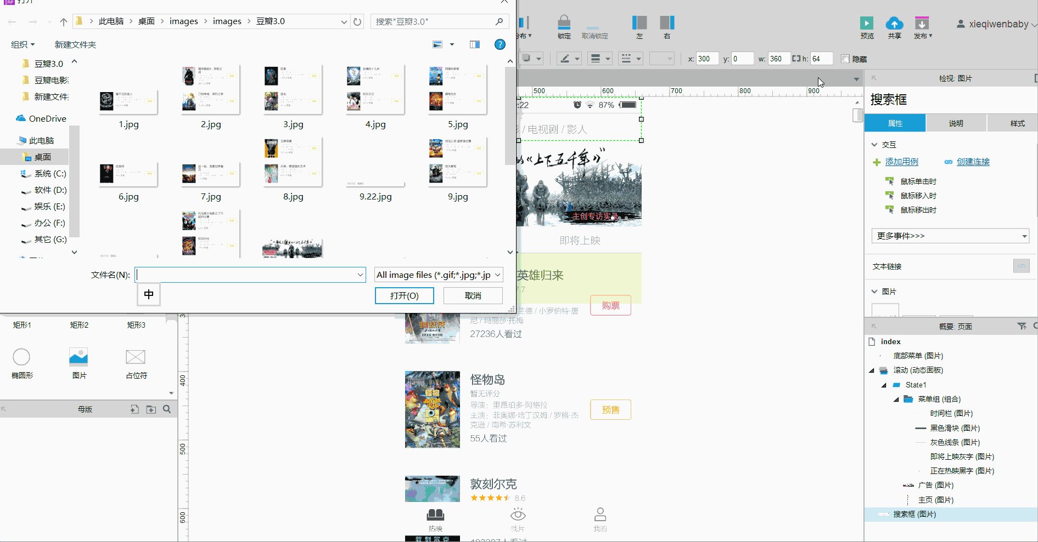Click the Add Case (添加用例) link
This screenshot has width=1038, height=542.
(x=901, y=162)
